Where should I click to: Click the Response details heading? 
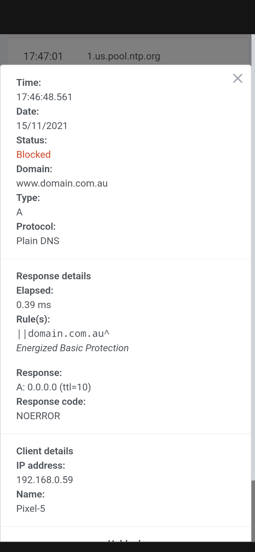[54, 276]
